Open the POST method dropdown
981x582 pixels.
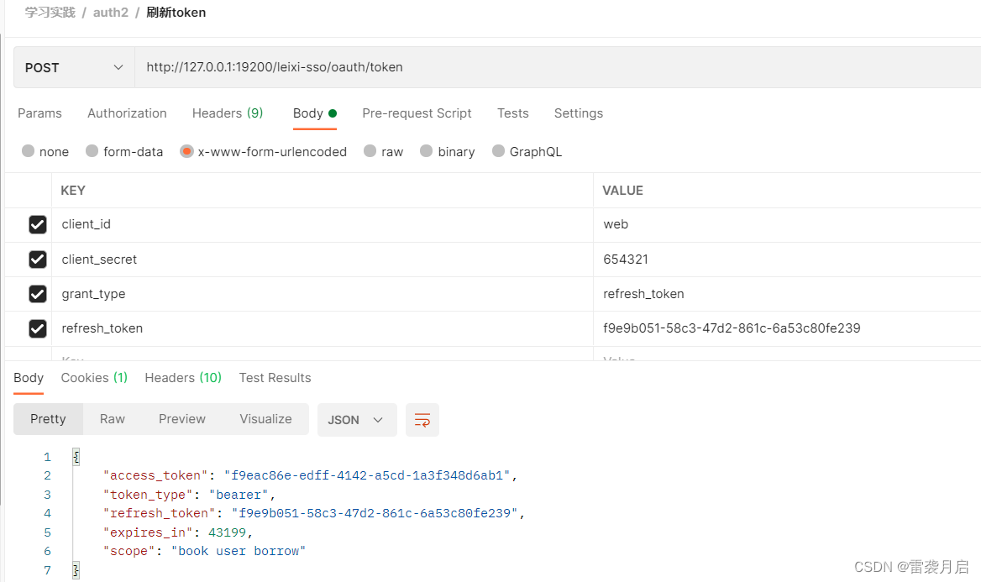tap(73, 67)
